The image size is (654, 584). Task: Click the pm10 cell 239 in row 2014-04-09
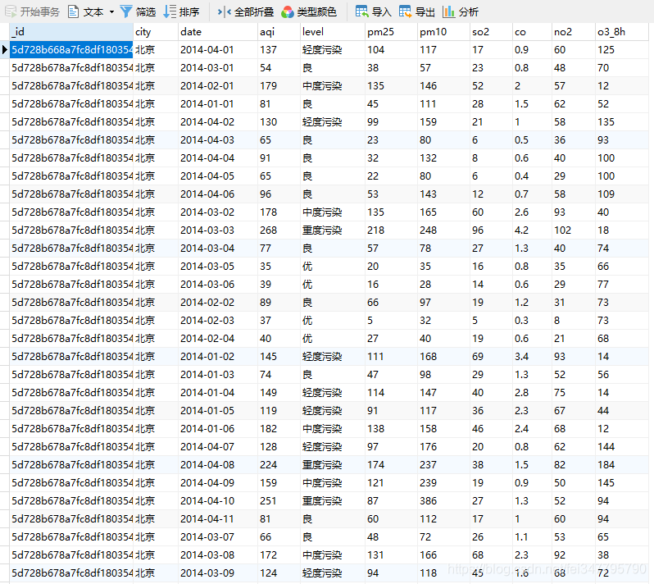click(x=444, y=483)
